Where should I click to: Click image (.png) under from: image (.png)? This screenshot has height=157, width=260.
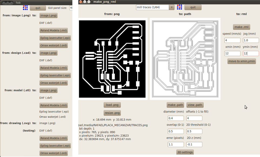click(x=49, y=15)
